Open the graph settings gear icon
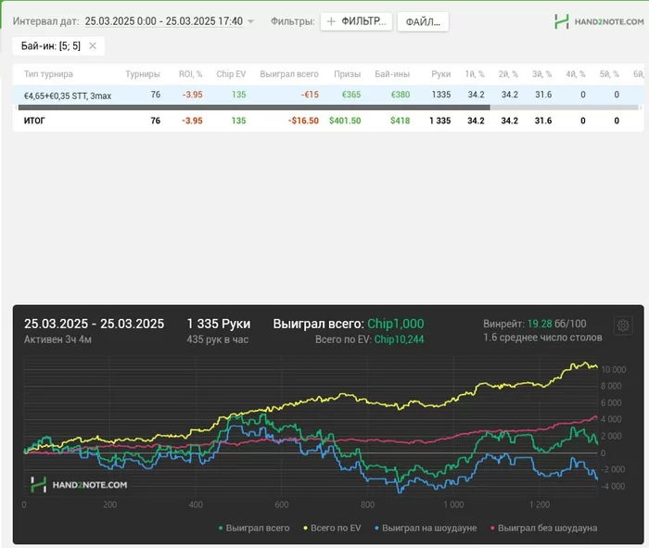 [x=623, y=325]
